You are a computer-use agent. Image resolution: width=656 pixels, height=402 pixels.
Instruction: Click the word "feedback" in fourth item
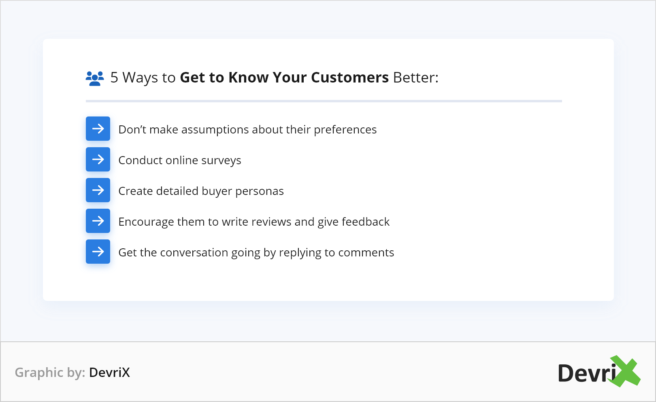(365, 222)
